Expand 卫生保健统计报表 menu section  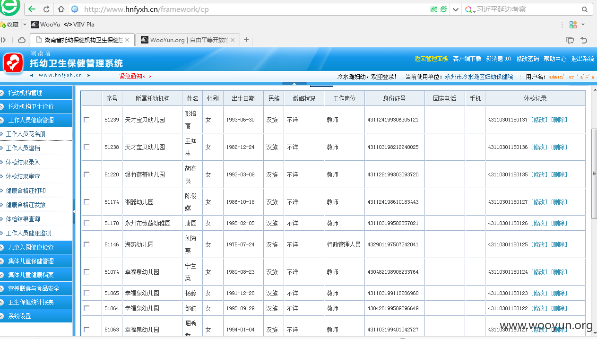click(x=36, y=302)
